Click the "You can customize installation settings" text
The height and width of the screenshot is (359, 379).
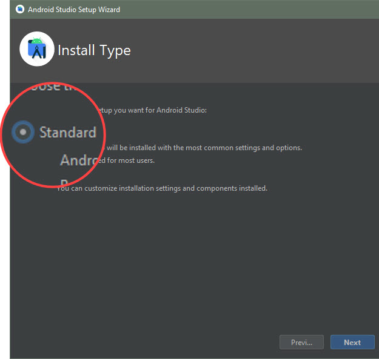pyautogui.click(x=121, y=188)
